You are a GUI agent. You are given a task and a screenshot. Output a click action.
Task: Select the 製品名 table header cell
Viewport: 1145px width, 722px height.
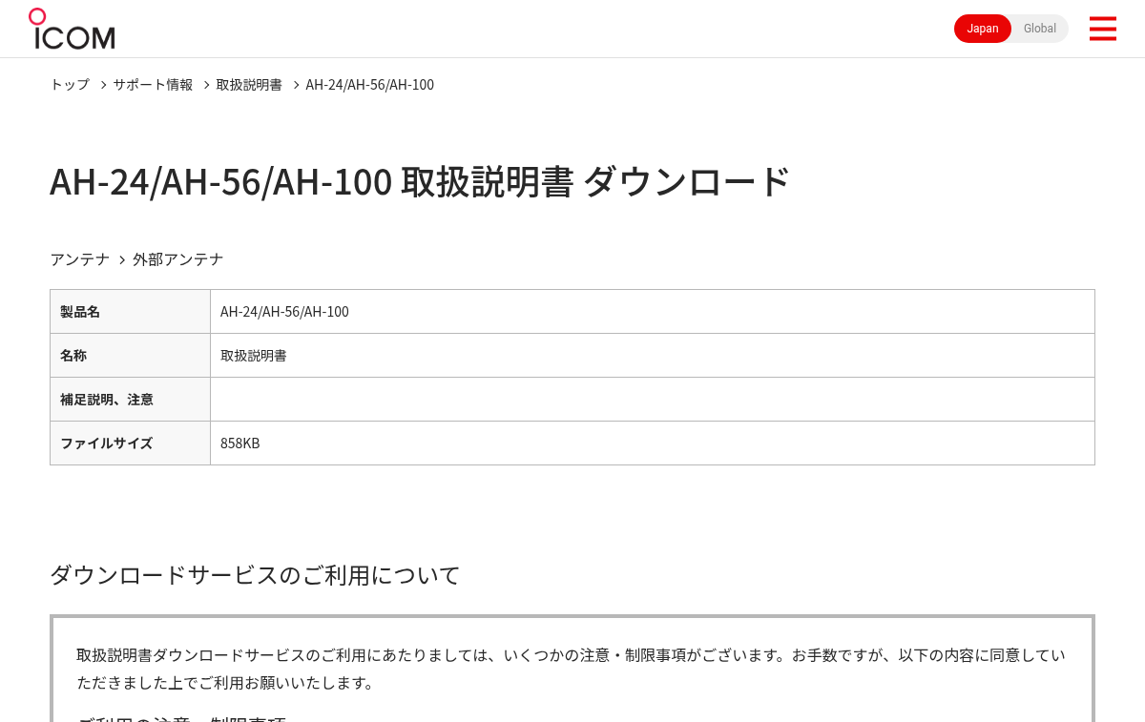click(130, 312)
